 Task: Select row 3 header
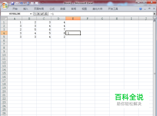pyautogui.click(x=4, y=29)
